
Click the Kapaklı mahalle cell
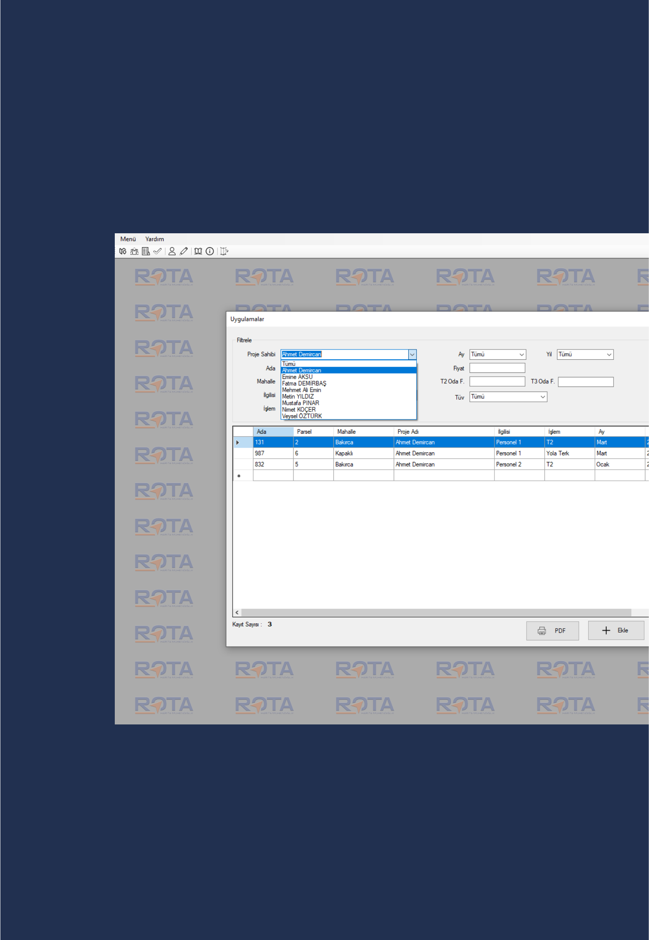pyautogui.click(x=363, y=453)
